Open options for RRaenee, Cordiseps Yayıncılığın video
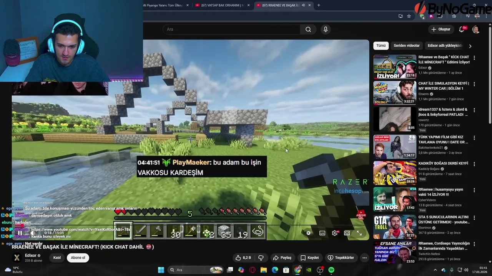Image resolution: width=492 pixels, height=276 pixels. pyautogui.click(x=474, y=244)
